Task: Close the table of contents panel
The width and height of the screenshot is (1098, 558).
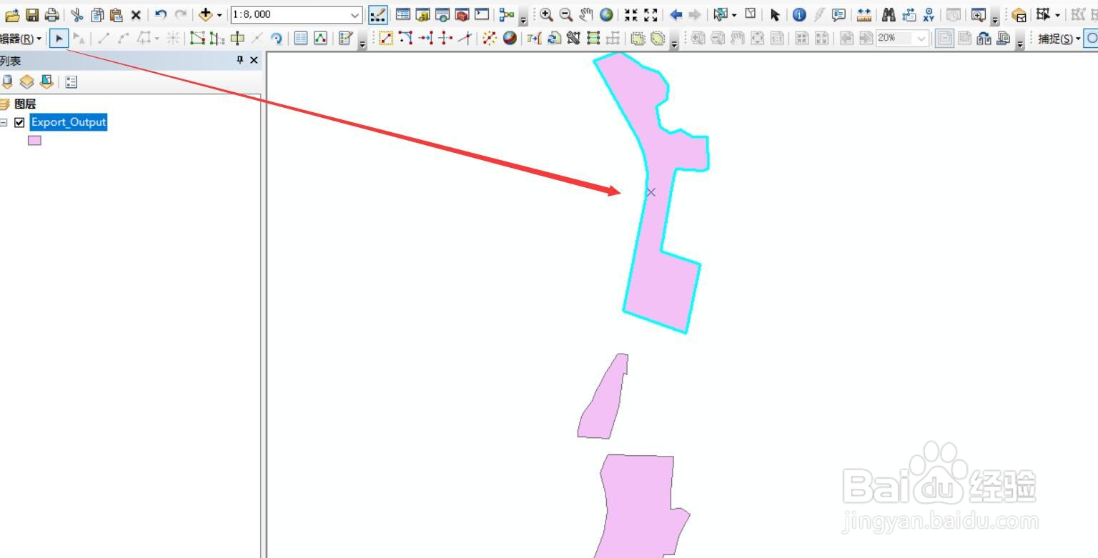Action: (x=254, y=61)
